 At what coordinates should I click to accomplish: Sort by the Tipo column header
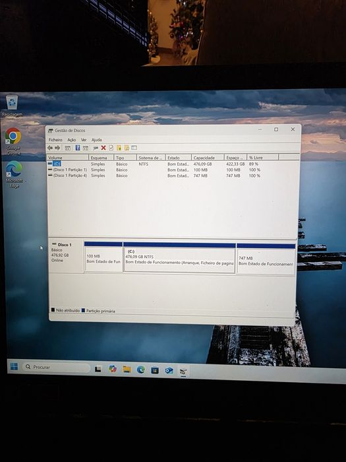125,158
